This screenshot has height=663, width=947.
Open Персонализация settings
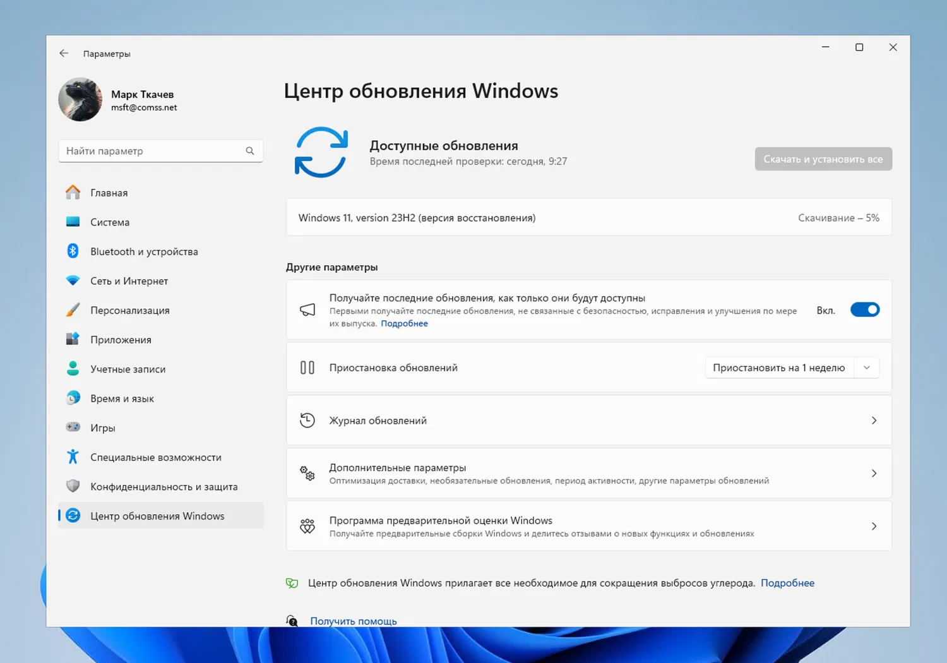coord(161,310)
